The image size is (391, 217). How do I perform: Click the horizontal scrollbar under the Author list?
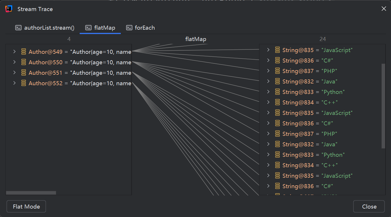[31, 193]
